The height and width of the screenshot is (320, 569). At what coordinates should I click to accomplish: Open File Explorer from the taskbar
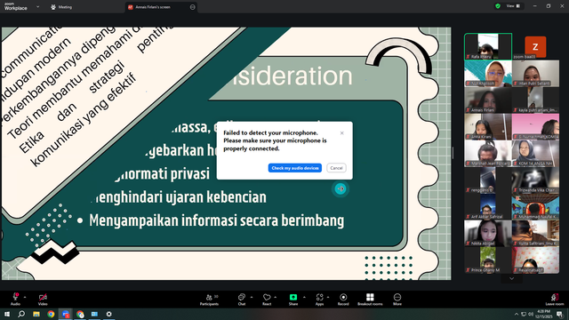point(36,314)
